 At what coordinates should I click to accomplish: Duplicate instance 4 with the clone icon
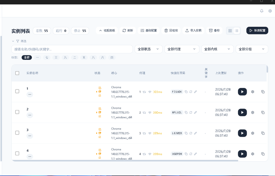[x=263, y=154]
